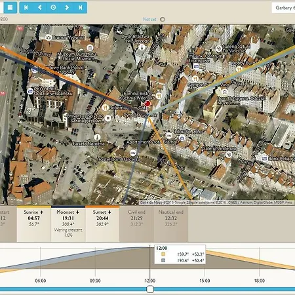Viewport: 295px width, 295px height.
Task: Click the 15:00 mark on timeline
Action: point(205,281)
